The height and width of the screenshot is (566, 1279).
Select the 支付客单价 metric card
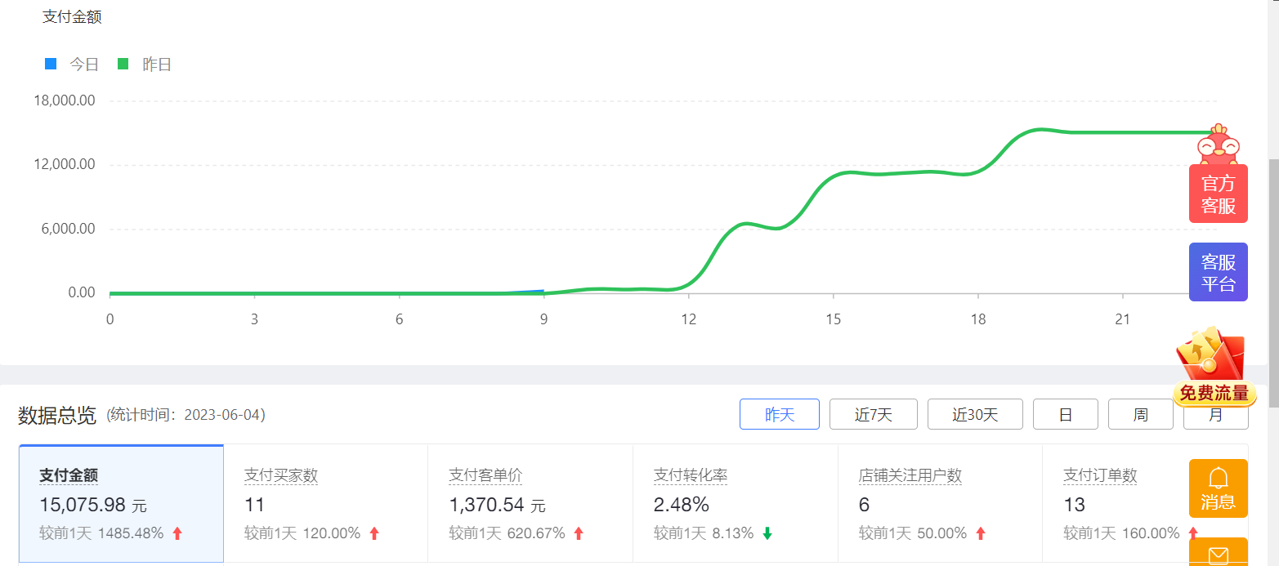click(x=530, y=504)
